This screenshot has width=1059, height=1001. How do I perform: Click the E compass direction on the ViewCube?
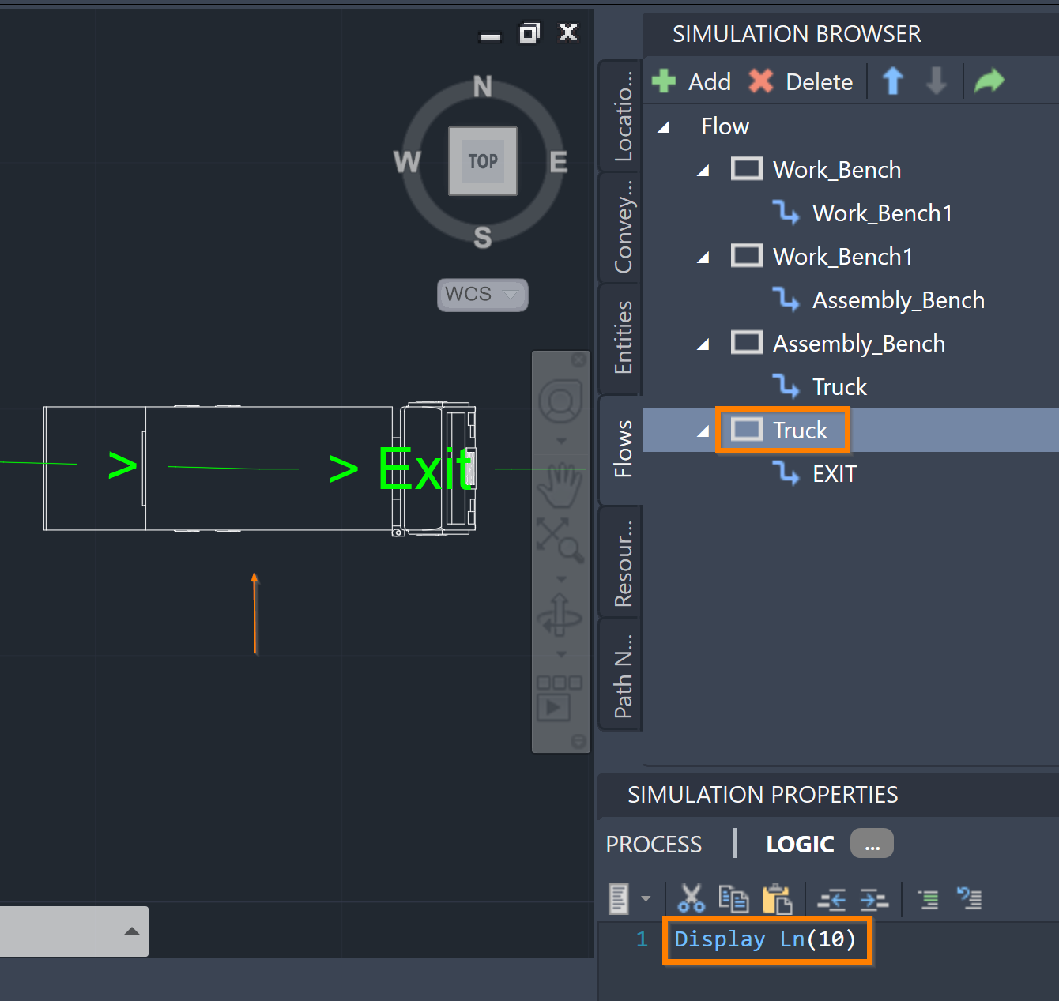(559, 162)
